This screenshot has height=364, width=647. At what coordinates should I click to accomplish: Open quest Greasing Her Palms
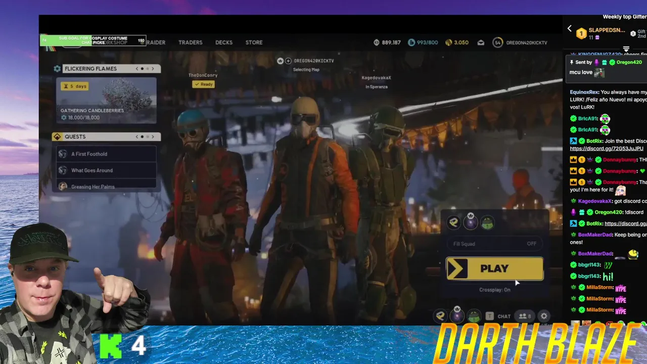pyautogui.click(x=106, y=186)
